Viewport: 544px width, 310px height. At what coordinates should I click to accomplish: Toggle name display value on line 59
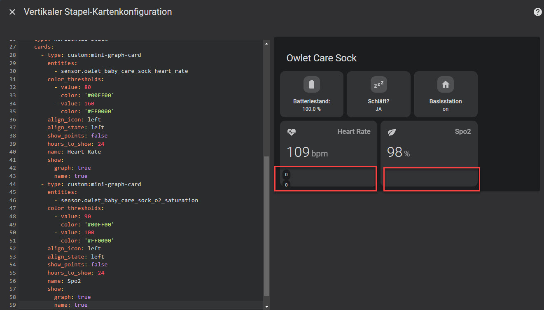click(81, 305)
